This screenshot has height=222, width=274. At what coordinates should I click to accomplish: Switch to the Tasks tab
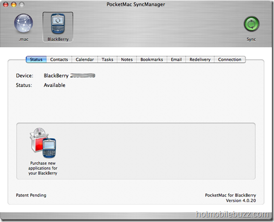point(108,59)
